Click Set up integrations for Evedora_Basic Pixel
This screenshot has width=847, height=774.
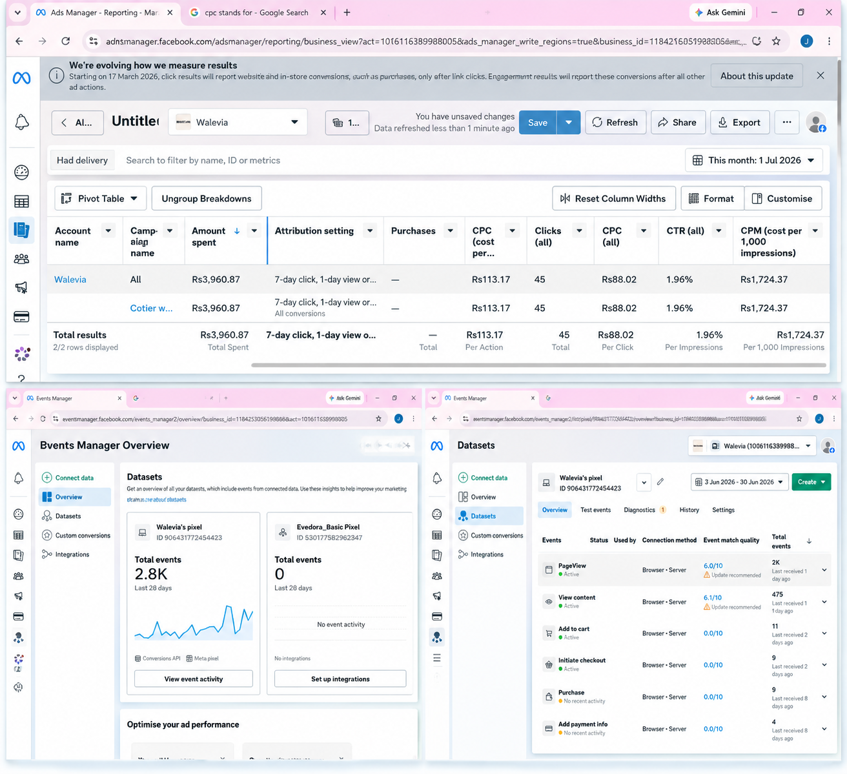click(x=340, y=679)
